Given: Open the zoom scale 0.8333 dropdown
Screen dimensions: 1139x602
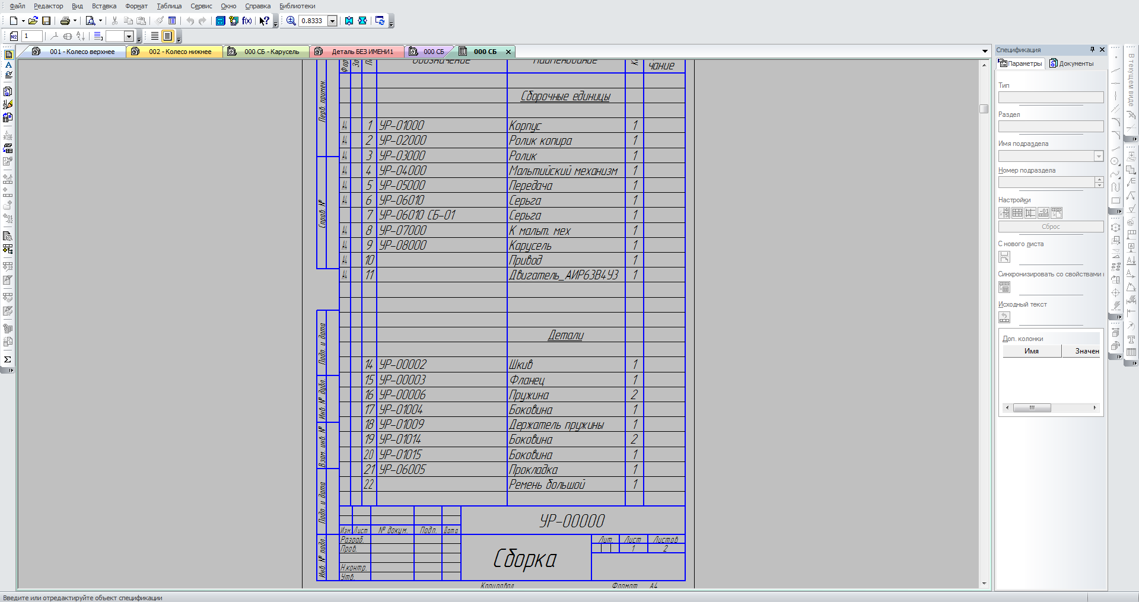Looking at the screenshot, I should point(332,21).
